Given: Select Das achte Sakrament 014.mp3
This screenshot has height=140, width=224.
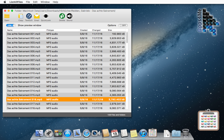Looking at the screenshot, I should coord(66,91).
